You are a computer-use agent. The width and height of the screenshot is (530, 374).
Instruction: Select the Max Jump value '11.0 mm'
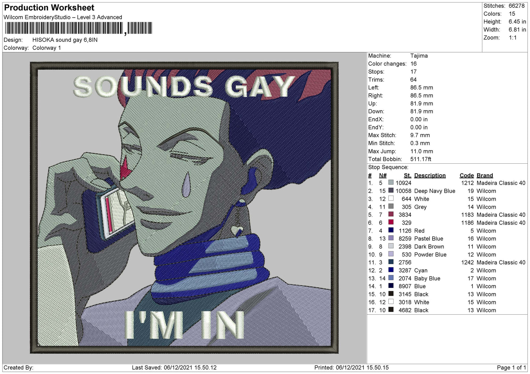tap(421, 151)
